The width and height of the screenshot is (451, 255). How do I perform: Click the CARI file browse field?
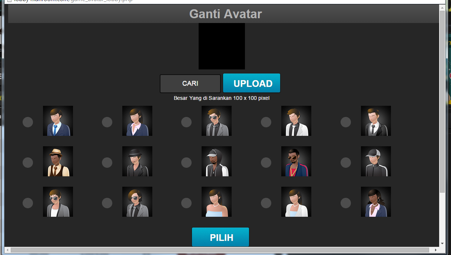point(190,84)
